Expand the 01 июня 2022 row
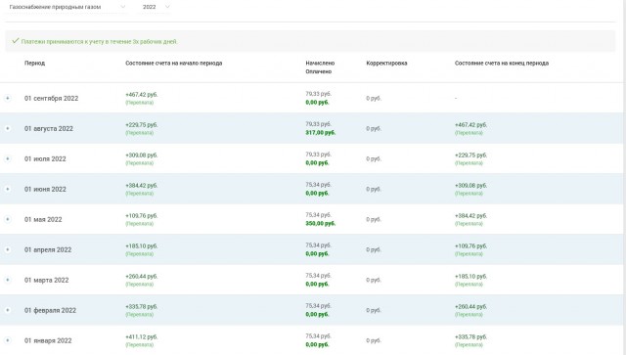 pyautogui.click(x=8, y=189)
